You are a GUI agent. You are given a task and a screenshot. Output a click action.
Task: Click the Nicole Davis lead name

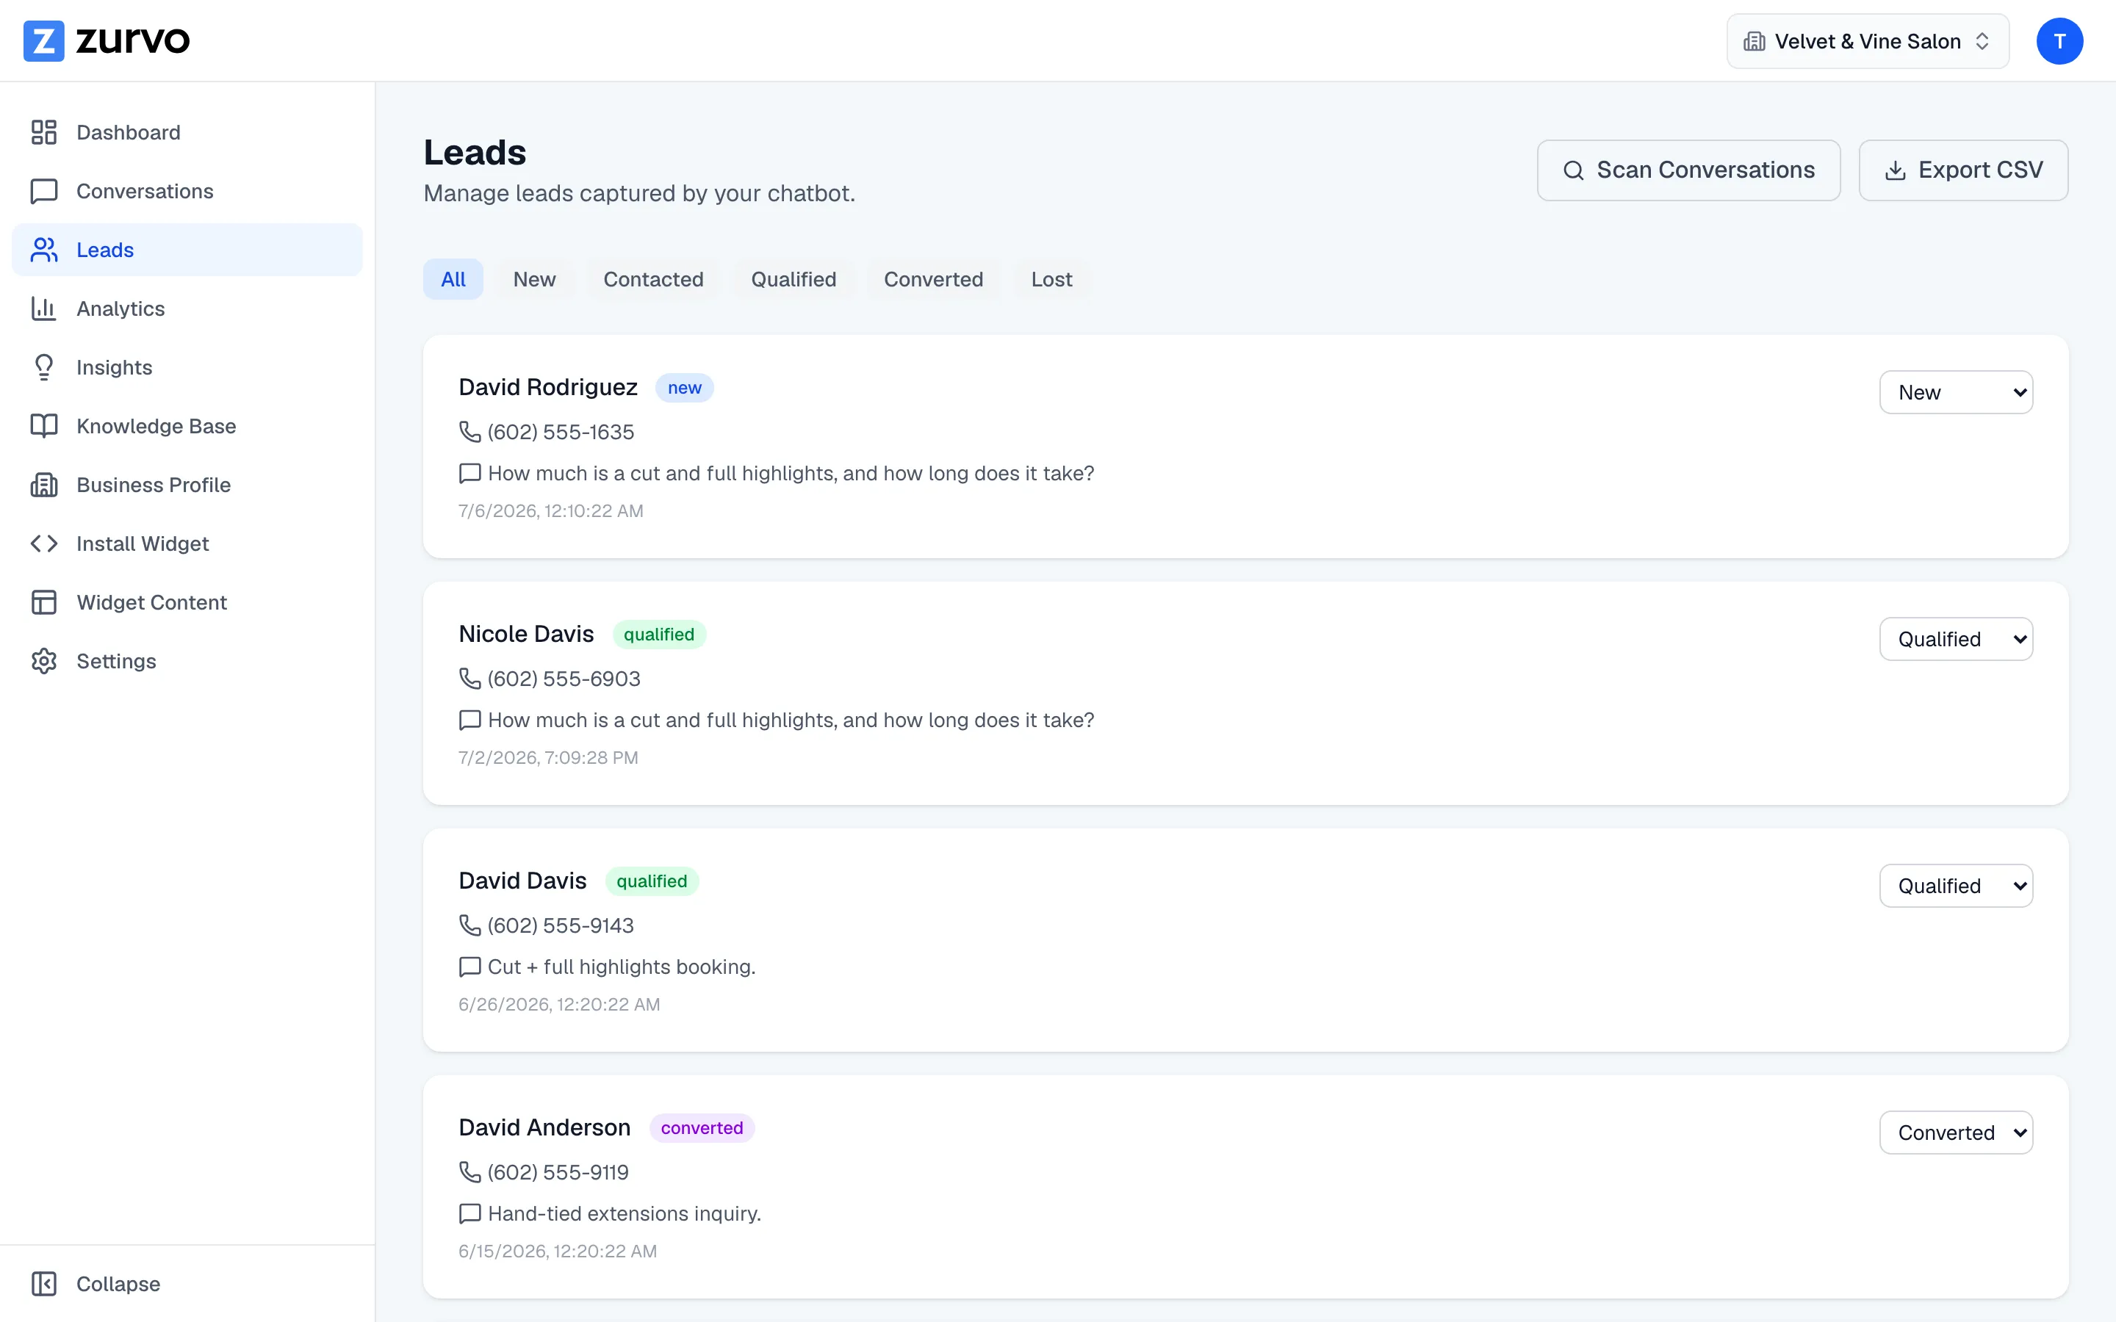(x=526, y=634)
